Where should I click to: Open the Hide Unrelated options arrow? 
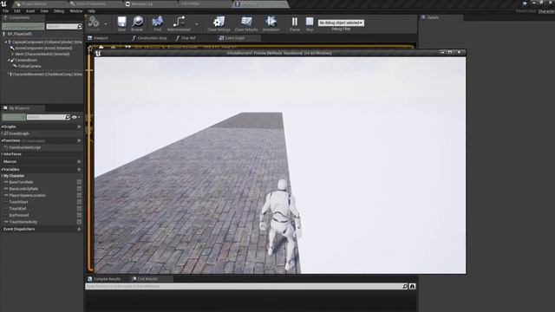(x=197, y=24)
